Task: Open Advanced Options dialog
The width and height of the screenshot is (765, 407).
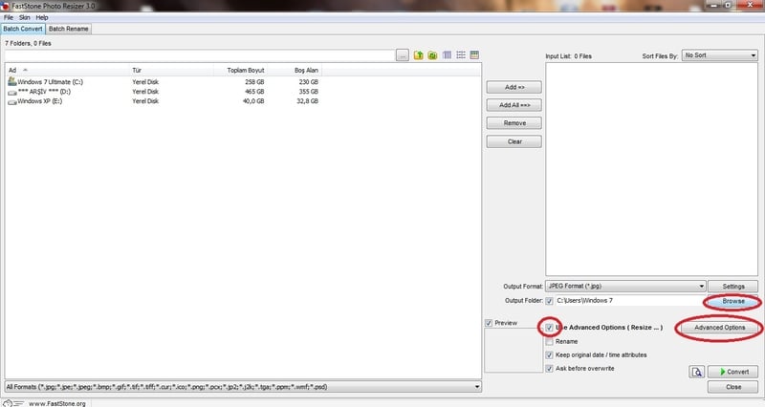Action: coord(719,328)
